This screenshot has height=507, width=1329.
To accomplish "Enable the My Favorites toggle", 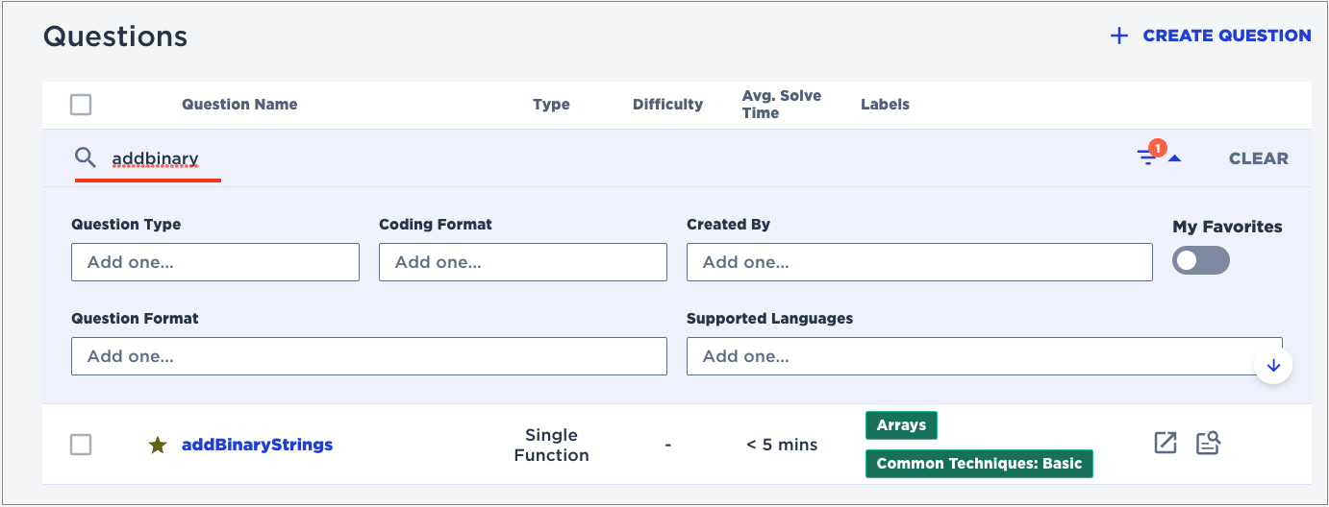I will tap(1200, 260).
